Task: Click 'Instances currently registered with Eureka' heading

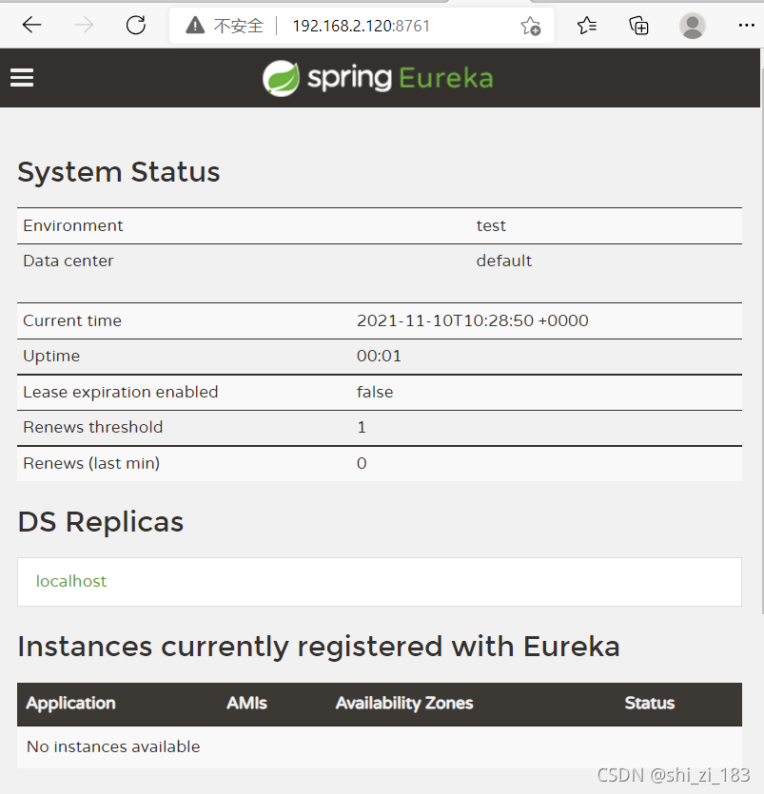Action: tap(319, 647)
